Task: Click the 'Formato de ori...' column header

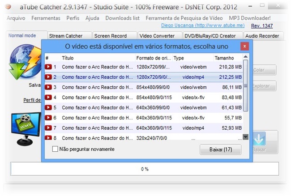Action: point(154,58)
